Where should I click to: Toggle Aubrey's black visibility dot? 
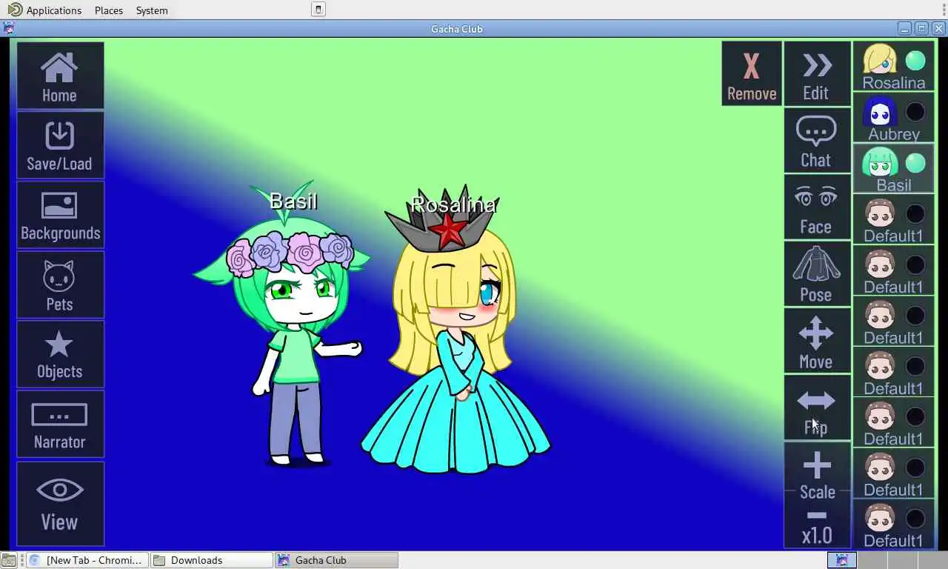pyautogui.click(x=915, y=112)
